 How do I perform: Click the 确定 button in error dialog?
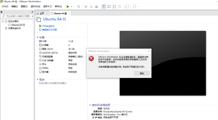(x=142, y=73)
